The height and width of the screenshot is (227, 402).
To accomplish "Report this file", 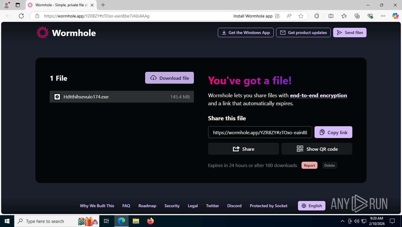I will 309,165.
